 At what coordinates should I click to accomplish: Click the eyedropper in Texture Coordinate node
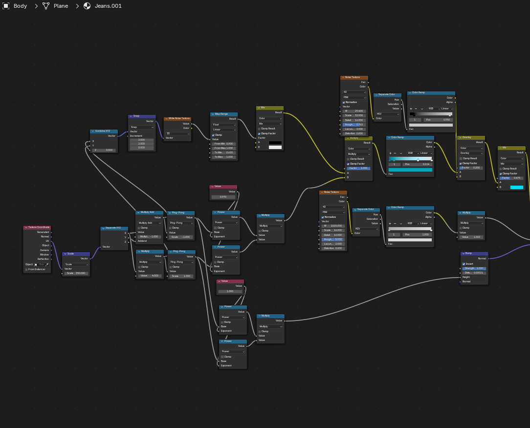coord(47,264)
